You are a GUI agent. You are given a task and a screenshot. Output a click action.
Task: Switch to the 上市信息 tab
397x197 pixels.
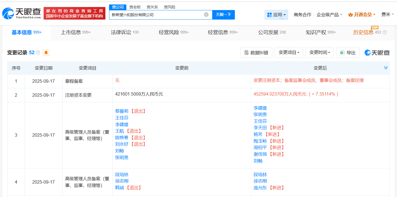tap(76, 32)
